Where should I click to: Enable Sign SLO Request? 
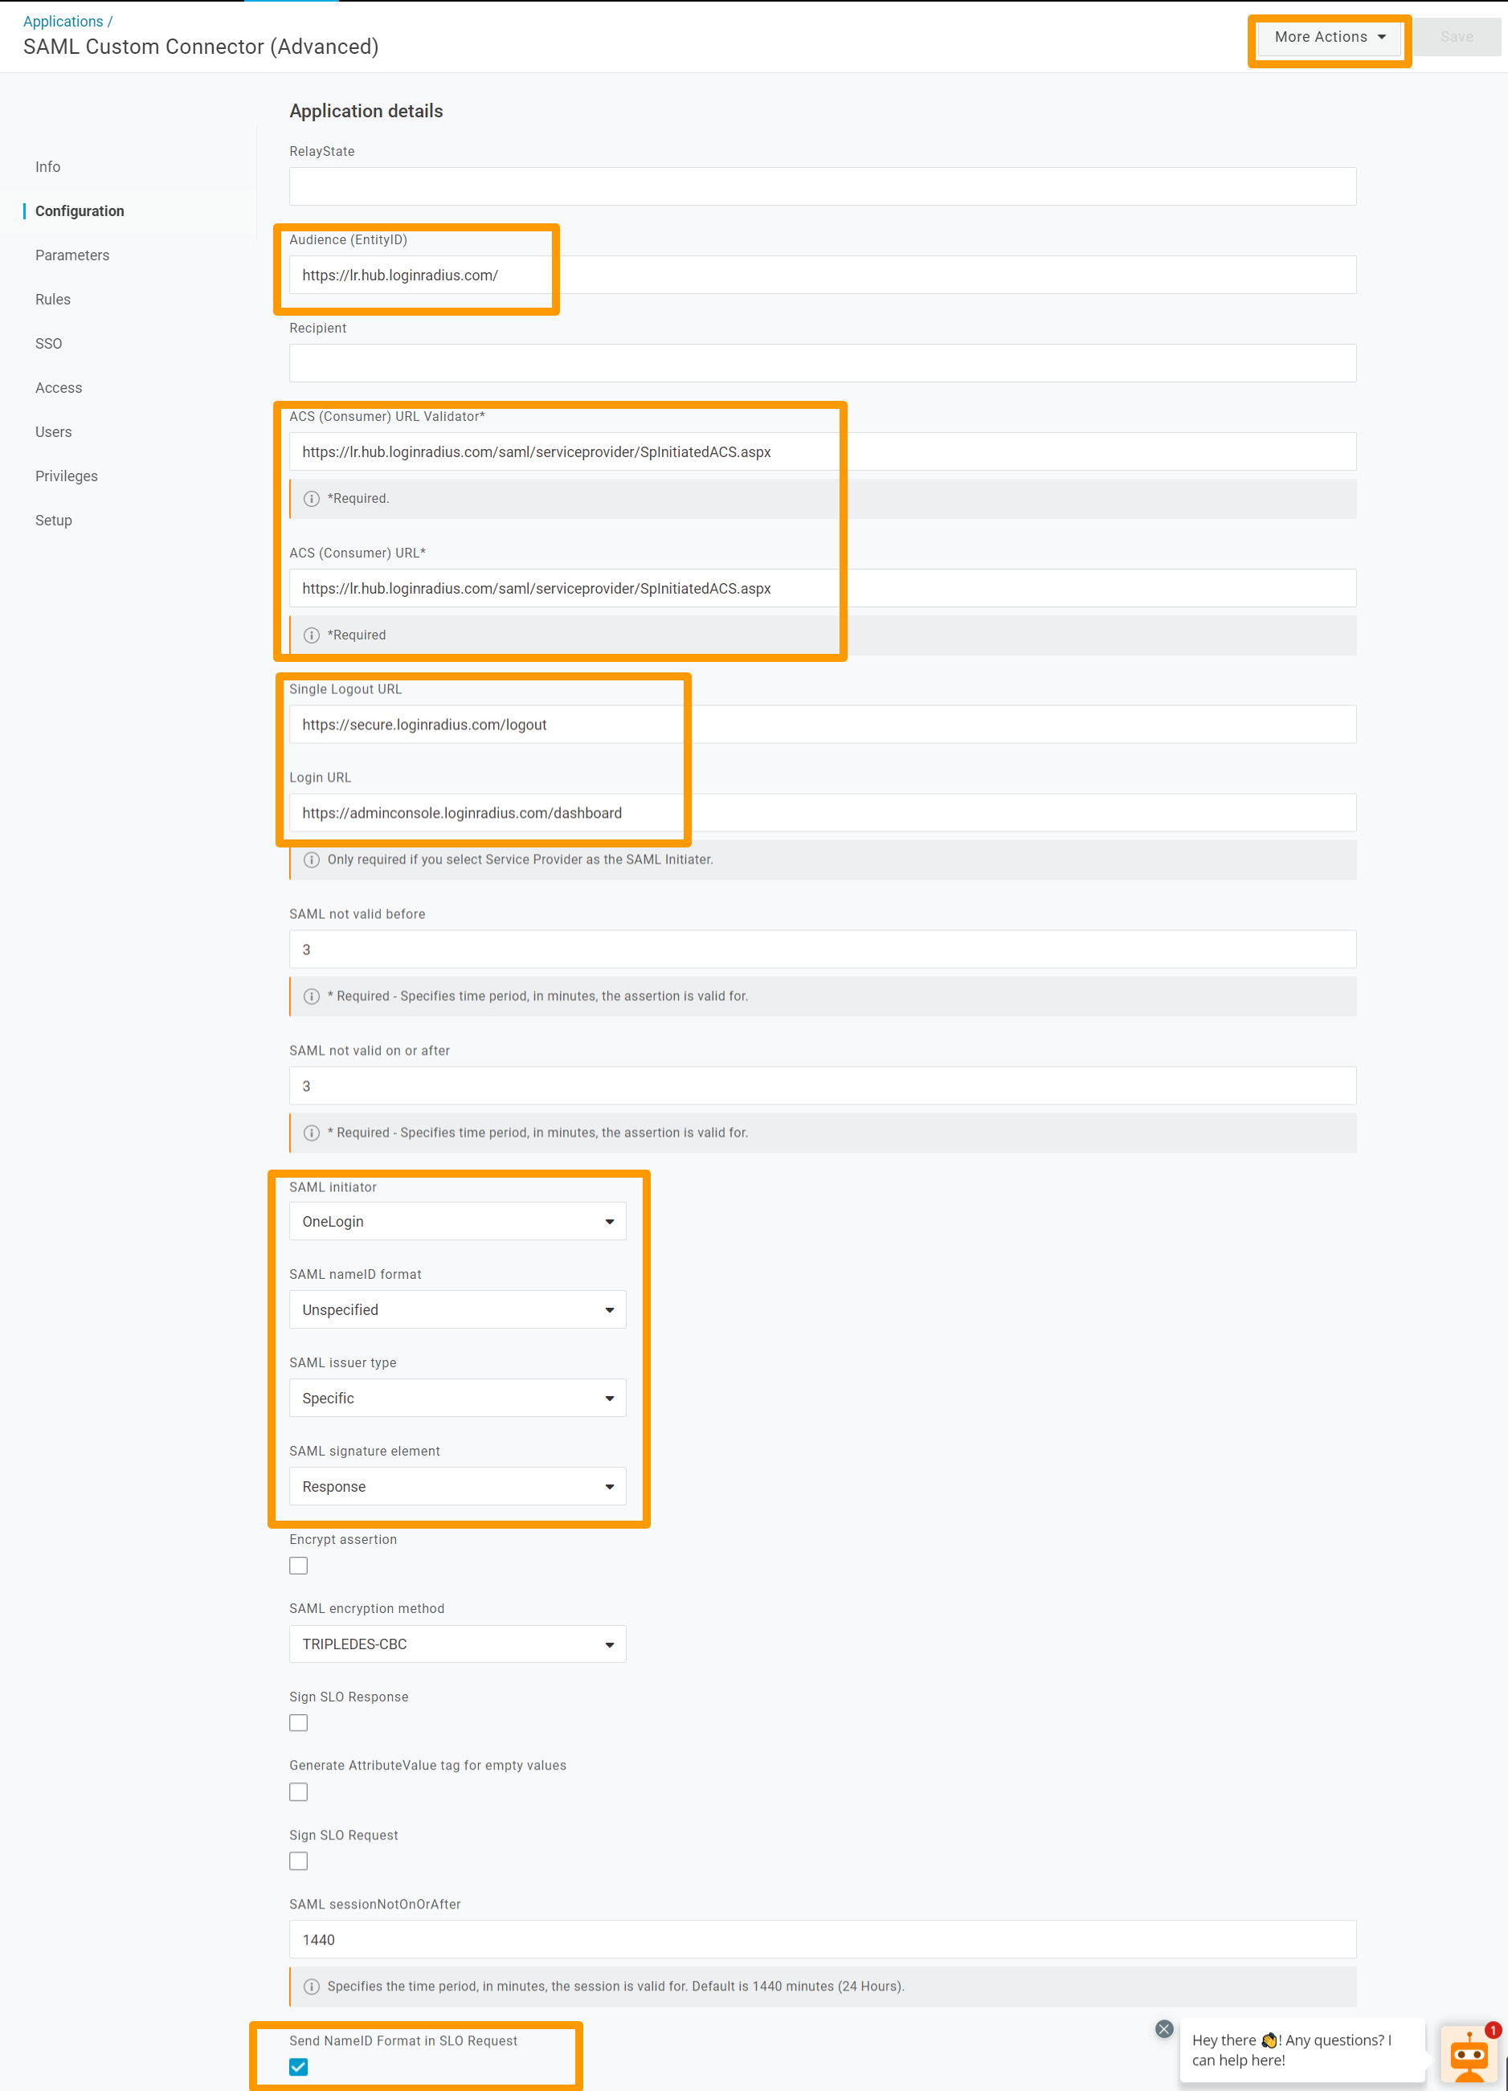[298, 1860]
